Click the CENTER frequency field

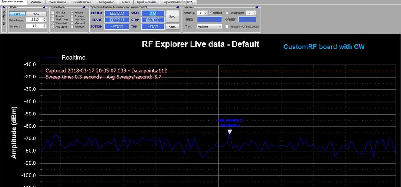pyautogui.click(x=117, y=13)
